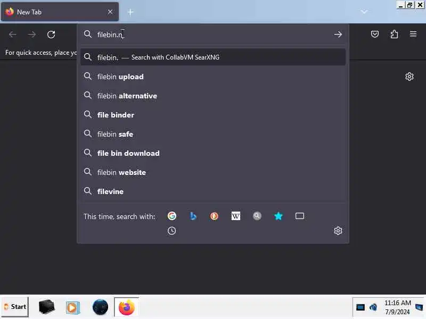Click the Go arrow in the address bar
The width and height of the screenshot is (426, 319).
[x=338, y=35]
